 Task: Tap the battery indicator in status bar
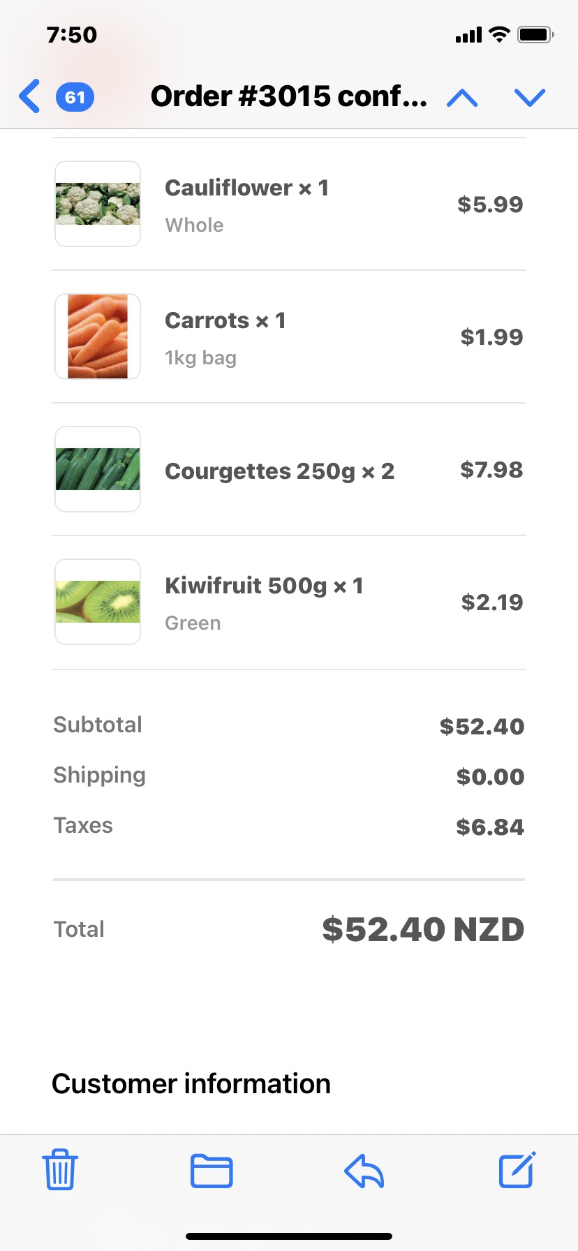535,34
